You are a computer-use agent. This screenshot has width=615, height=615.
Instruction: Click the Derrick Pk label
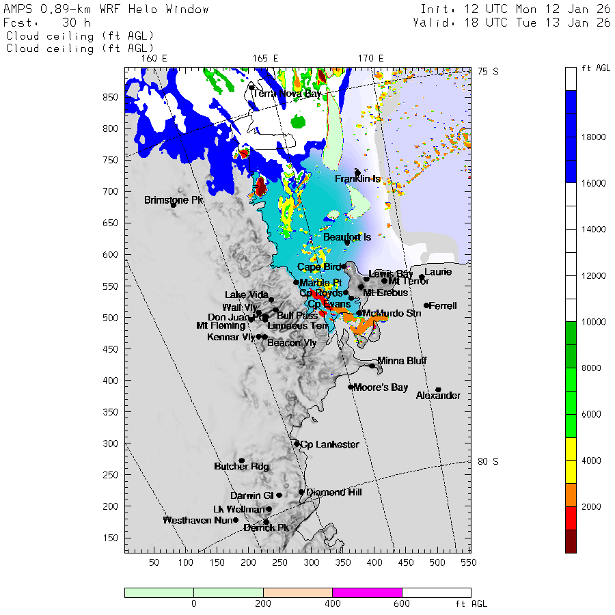point(266,528)
